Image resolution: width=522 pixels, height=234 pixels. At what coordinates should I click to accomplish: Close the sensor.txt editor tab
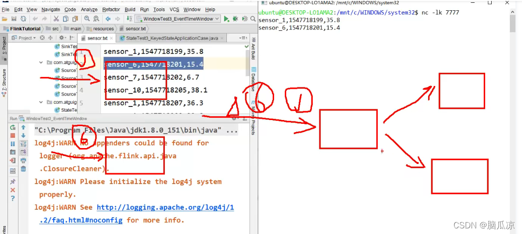pos(112,38)
